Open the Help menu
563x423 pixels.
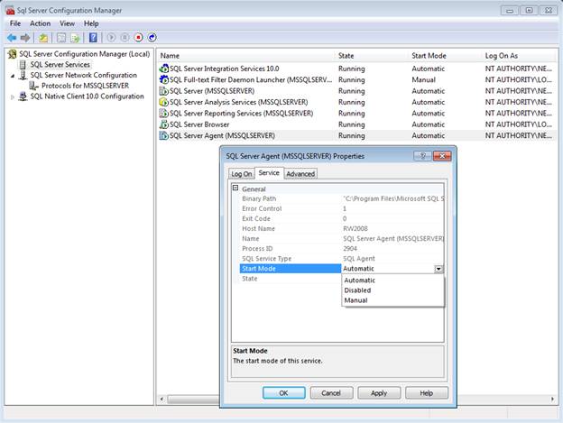click(x=91, y=23)
